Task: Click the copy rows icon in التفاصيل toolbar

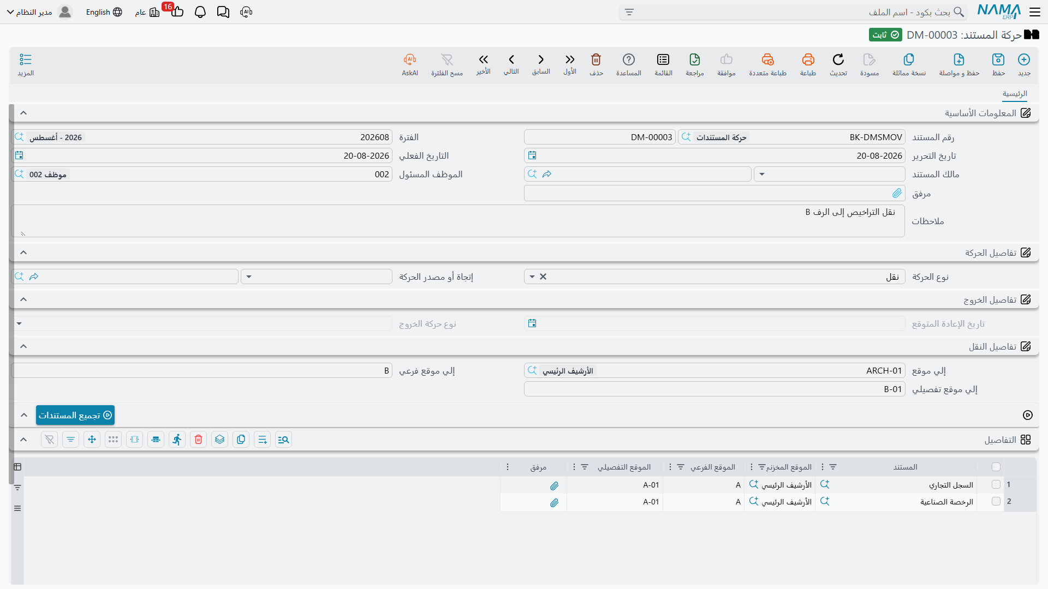Action: coord(241,440)
